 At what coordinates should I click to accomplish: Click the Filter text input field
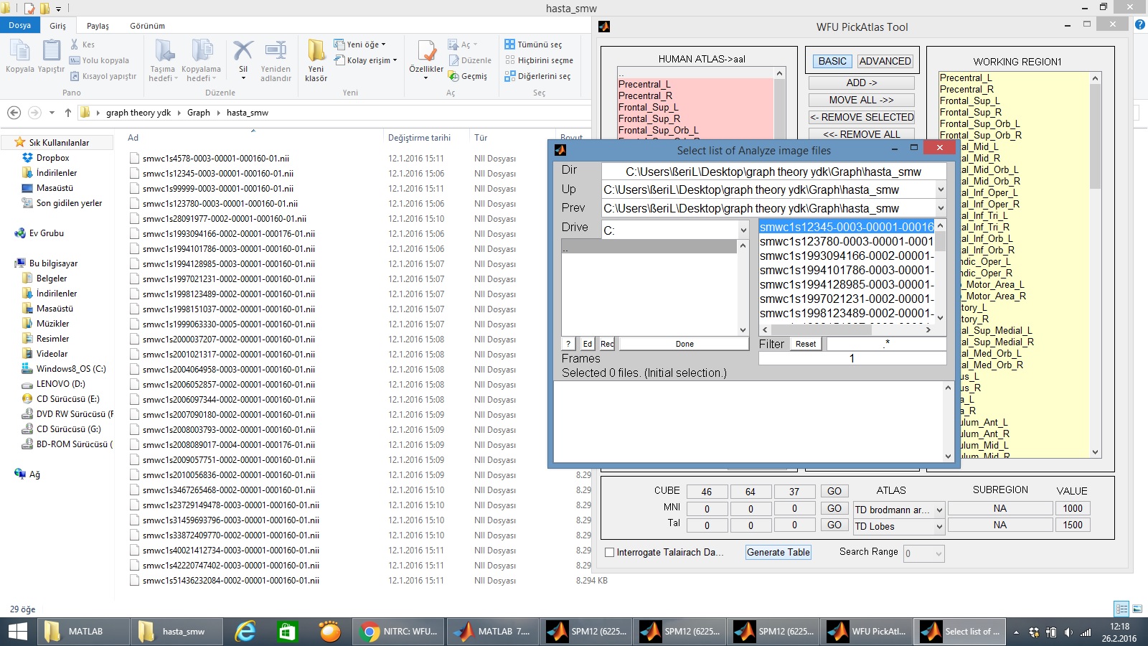886,344
